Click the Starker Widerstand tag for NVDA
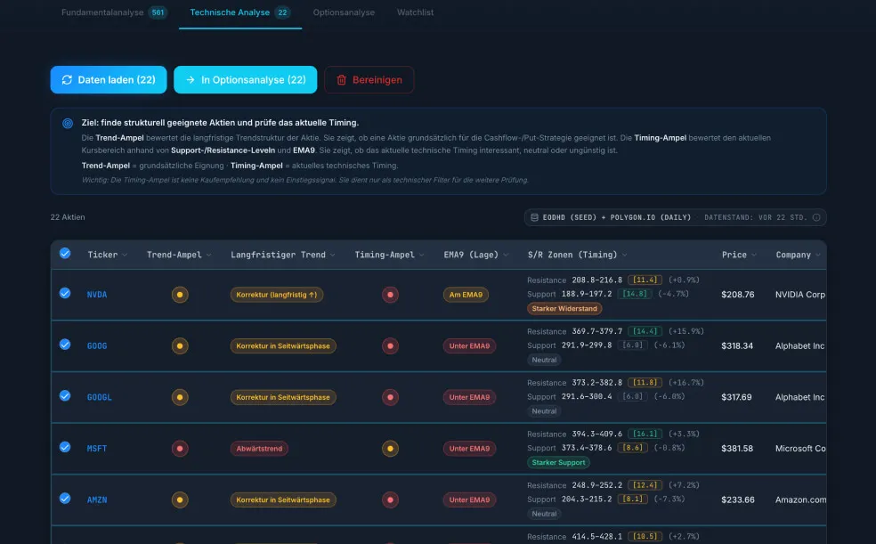Viewport: 876px width, 544px height. pyautogui.click(x=564, y=309)
